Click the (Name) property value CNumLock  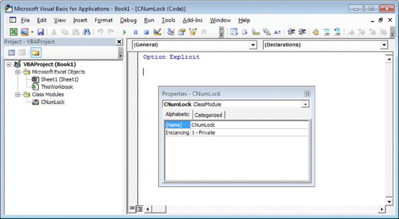(x=249, y=125)
